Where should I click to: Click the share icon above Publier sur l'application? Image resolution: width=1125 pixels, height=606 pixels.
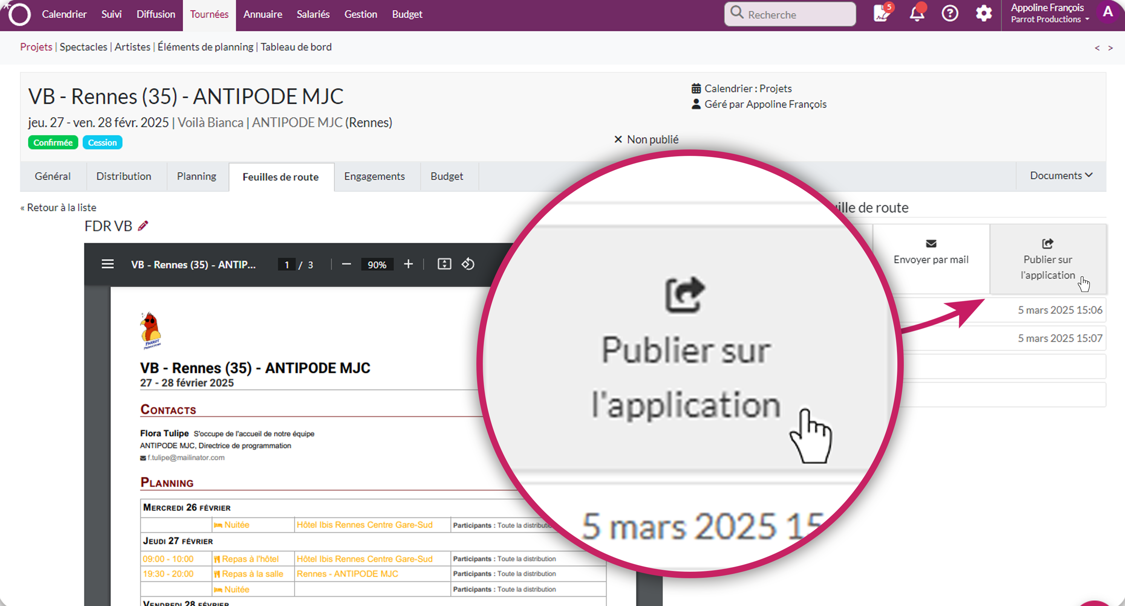pyautogui.click(x=1048, y=243)
